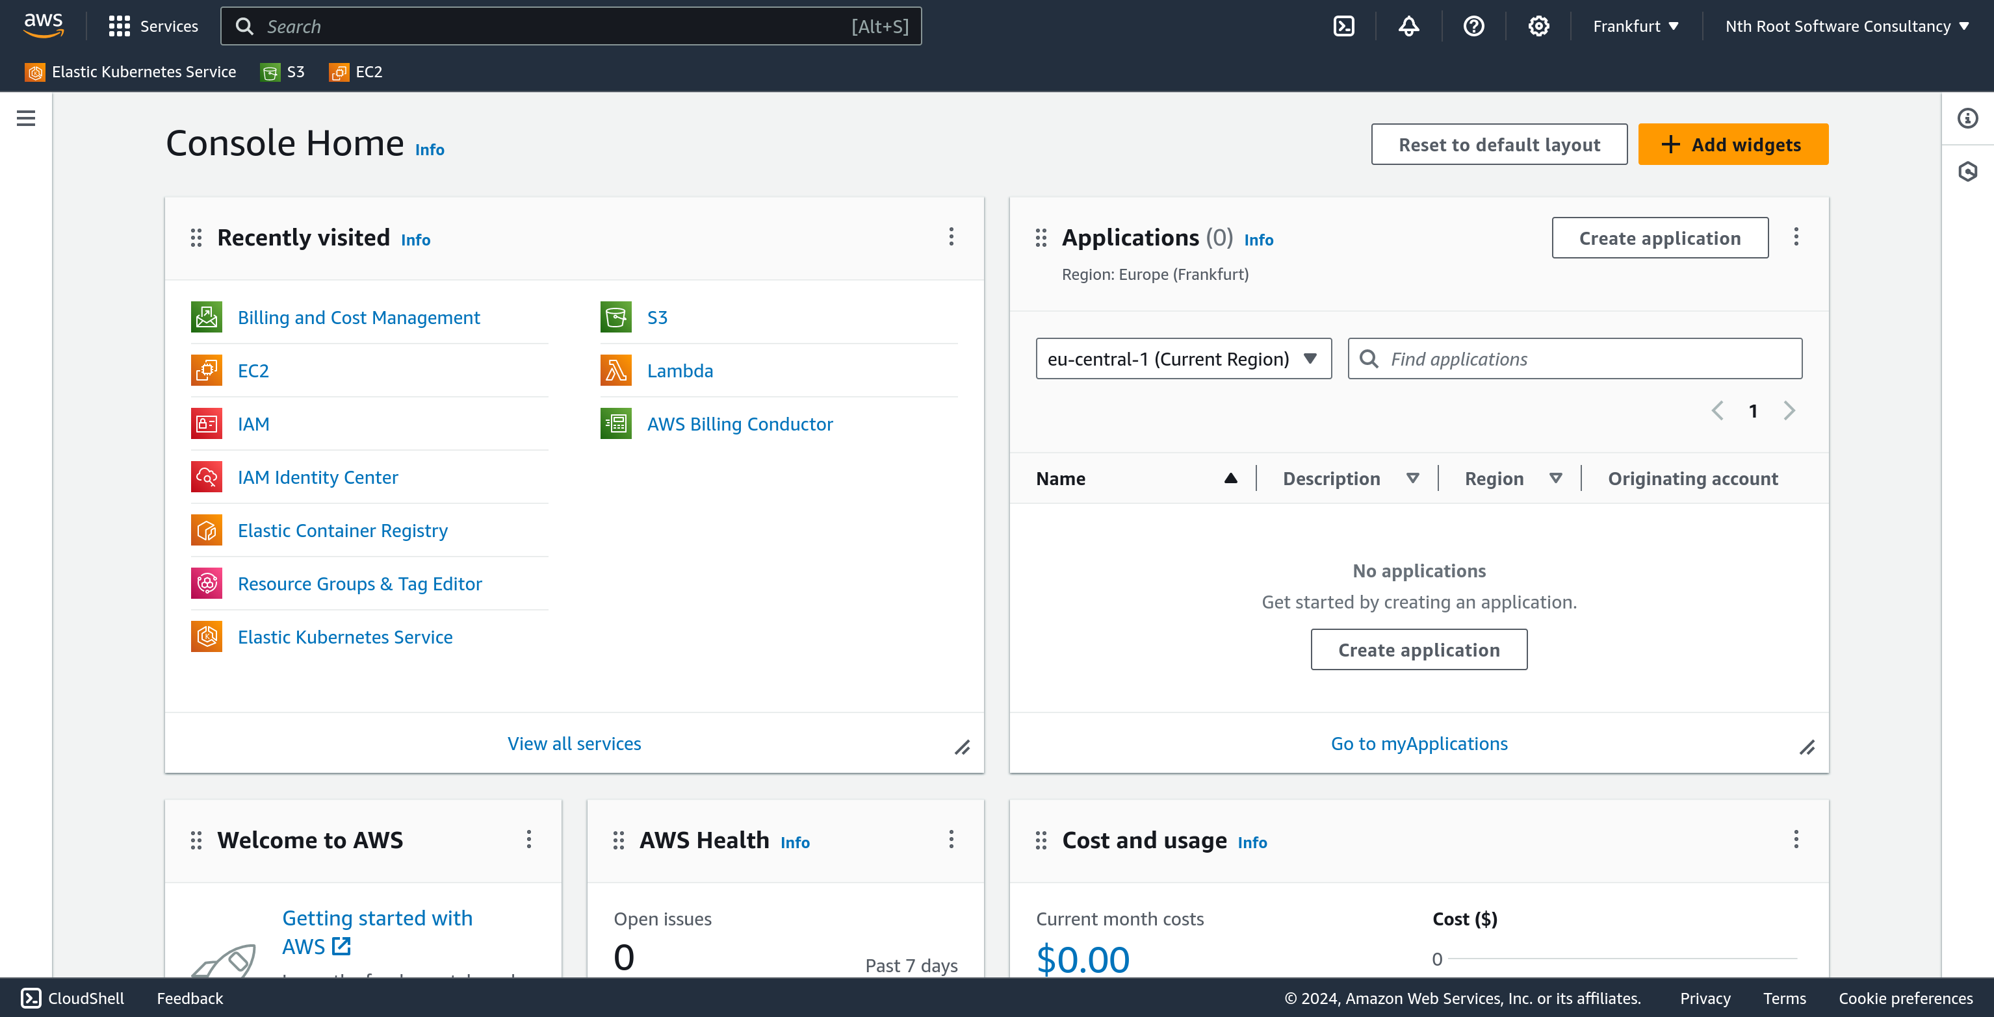Click the Description column filter toggle

[1415, 477]
